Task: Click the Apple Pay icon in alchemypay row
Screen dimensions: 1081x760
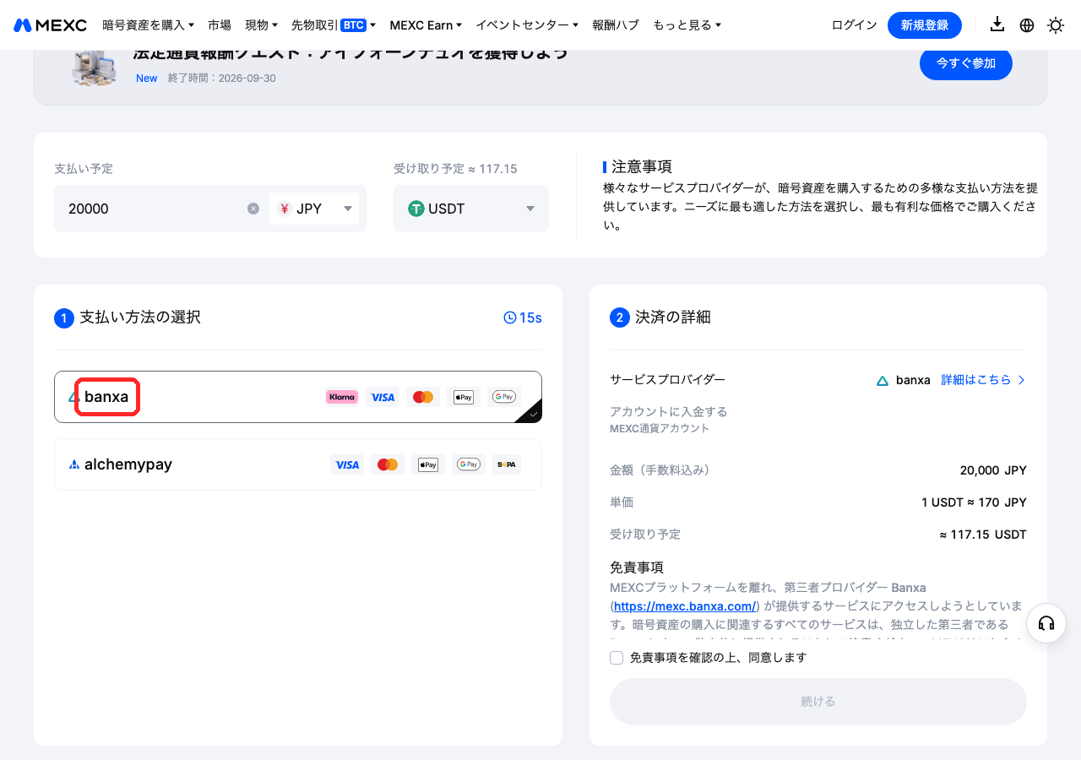Action: click(428, 464)
